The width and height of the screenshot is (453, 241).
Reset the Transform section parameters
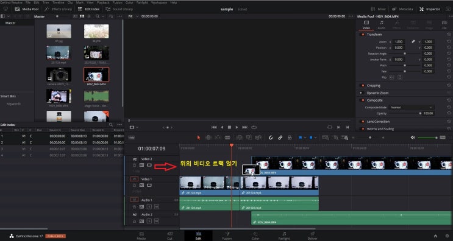[449, 35]
